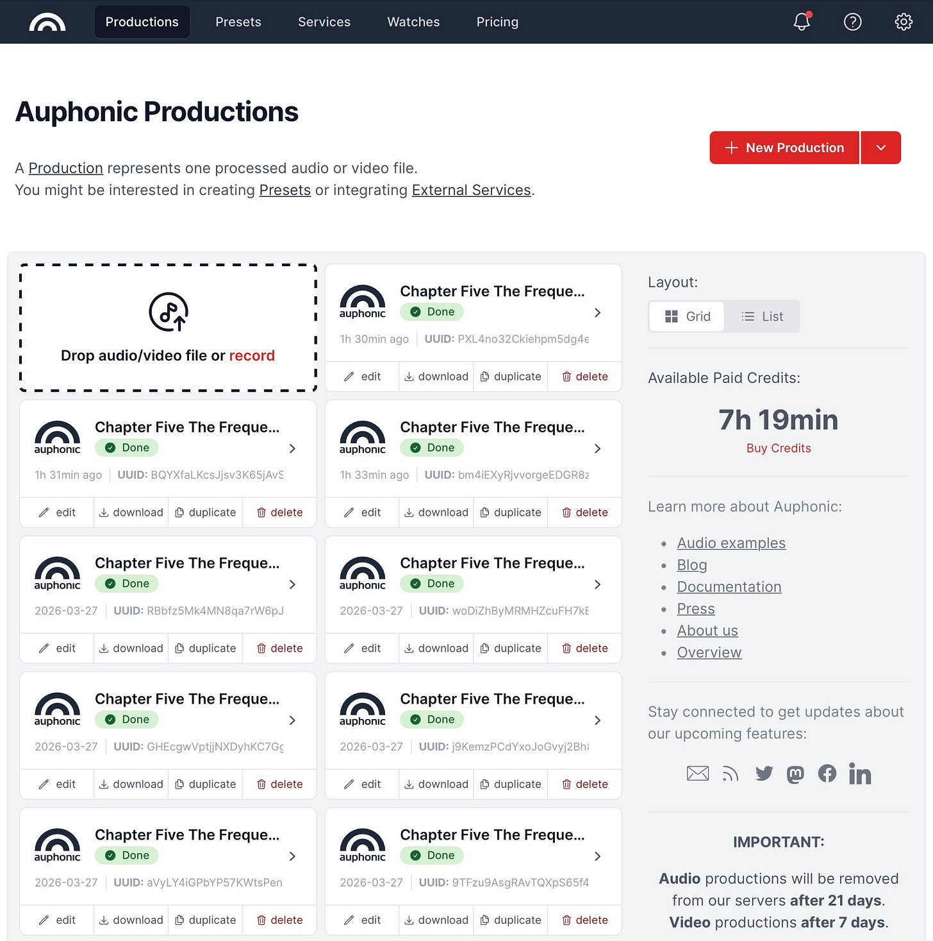
Task: Open the Watches tab
Action: click(x=413, y=22)
